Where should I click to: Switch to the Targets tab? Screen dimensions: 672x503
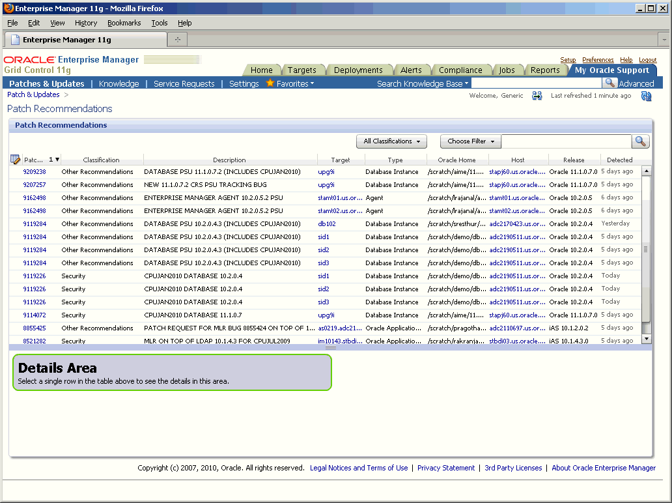(x=301, y=70)
